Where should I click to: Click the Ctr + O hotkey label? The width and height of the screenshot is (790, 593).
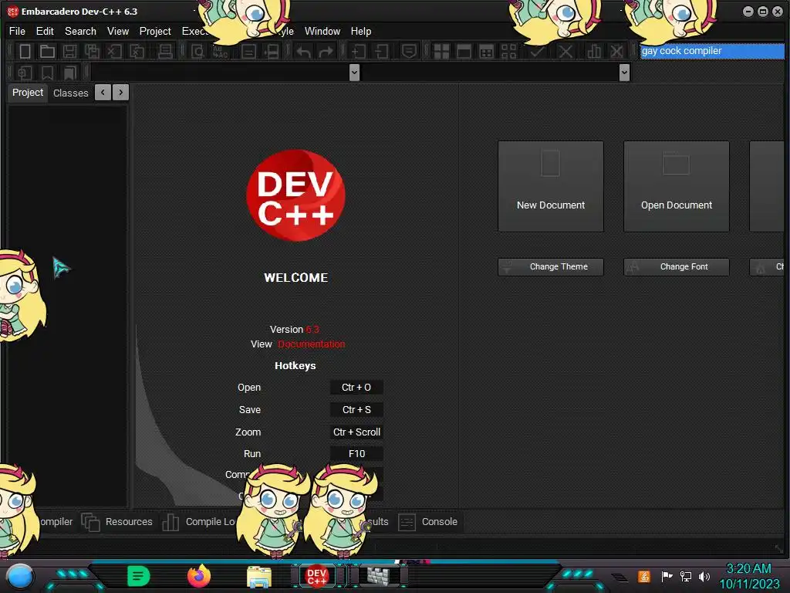pos(356,388)
